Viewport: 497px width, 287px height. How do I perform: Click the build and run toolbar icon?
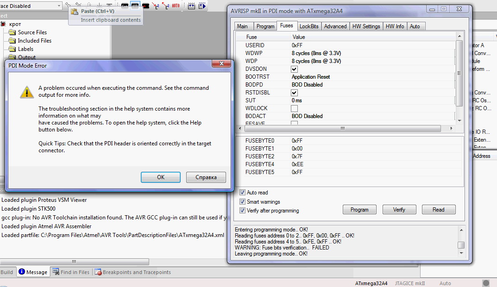click(202, 6)
